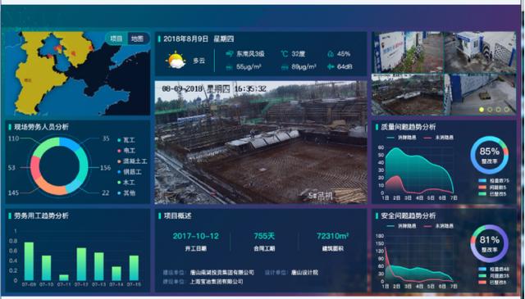The height and width of the screenshot is (299, 525).
Task: Select the fourth photo carousel dot
Action: pyautogui.click(x=507, y=110)
